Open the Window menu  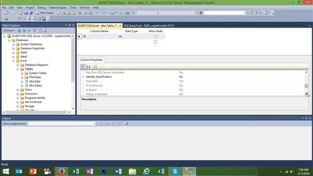[85, 8]
